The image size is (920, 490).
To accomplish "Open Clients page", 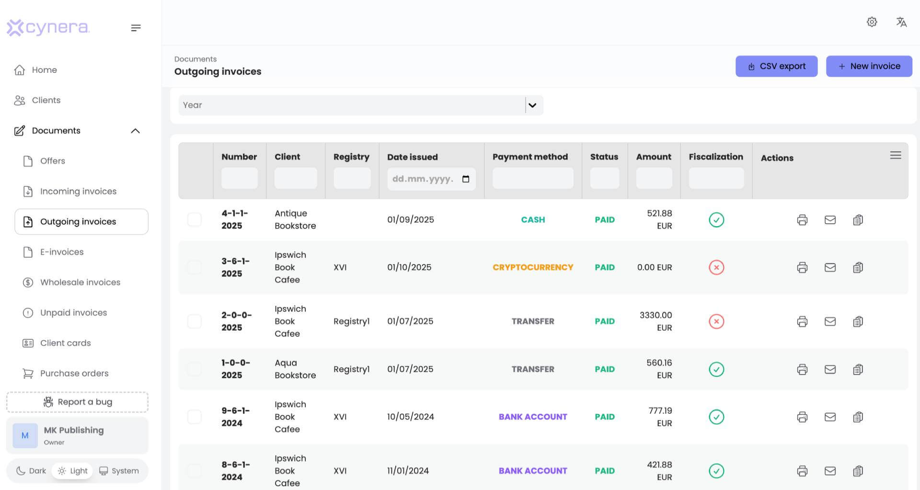I will pos(37,100).
